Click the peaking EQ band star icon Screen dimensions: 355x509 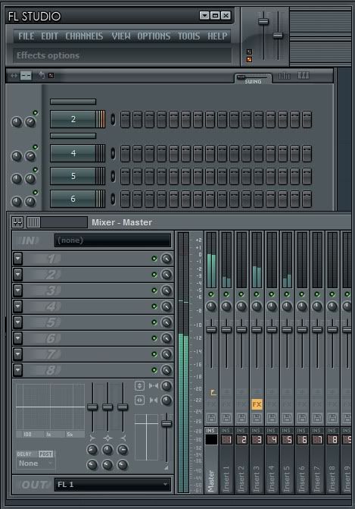[107, 438]
